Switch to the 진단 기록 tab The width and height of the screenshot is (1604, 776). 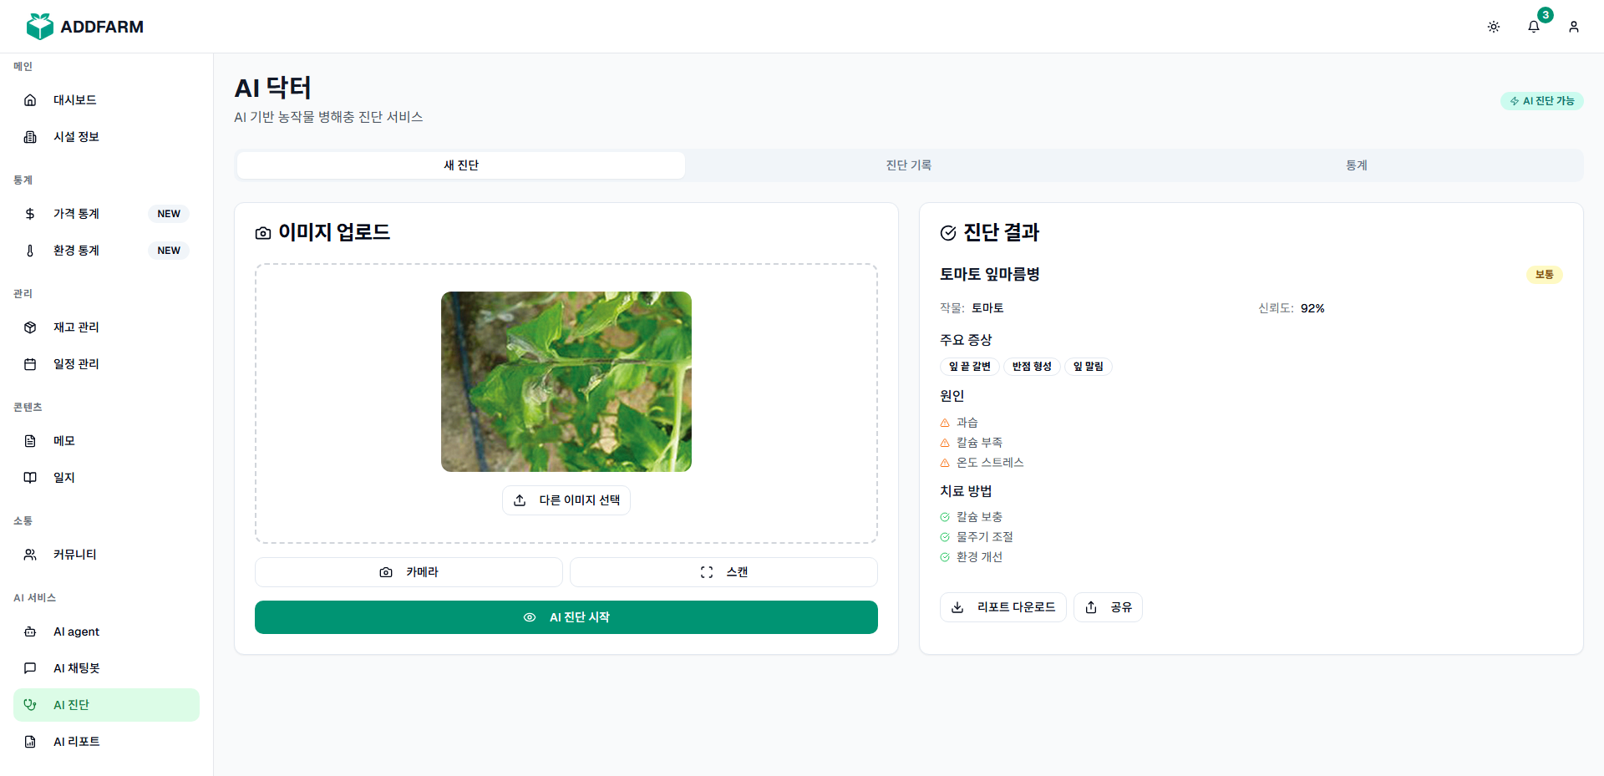(x=908, y=165)
